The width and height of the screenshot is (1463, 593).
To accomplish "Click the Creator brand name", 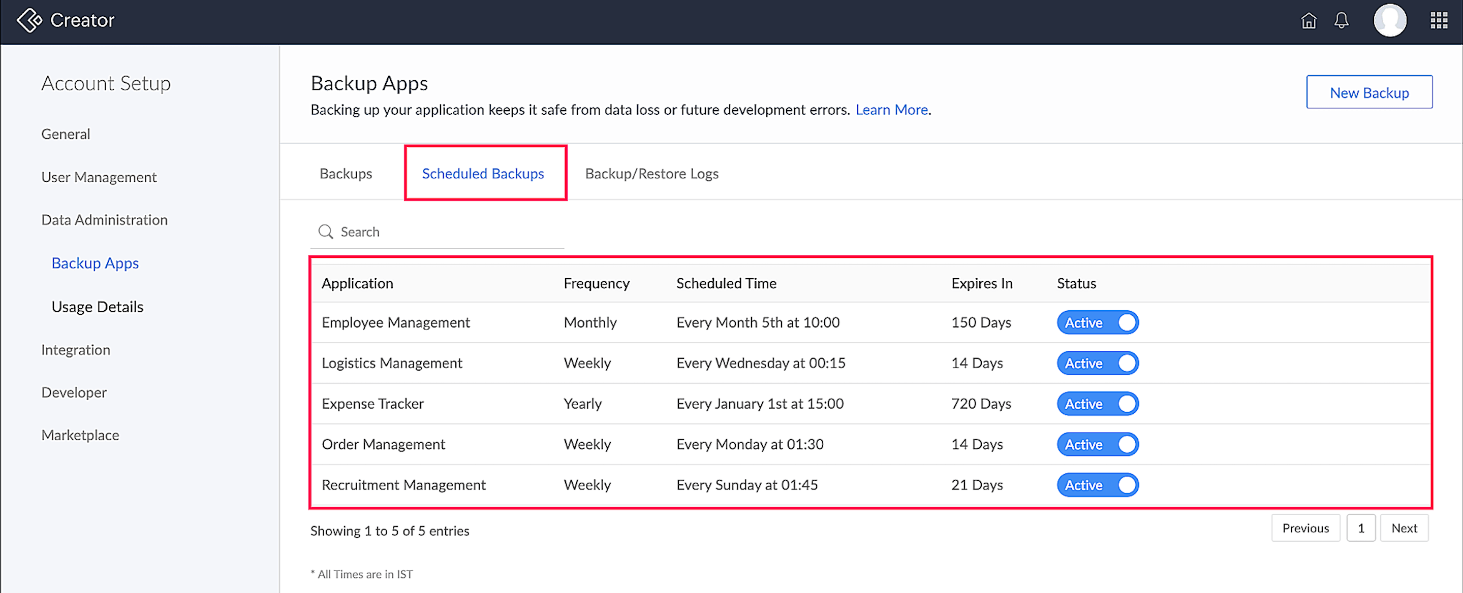I will pyautogui.click(x=82, y=20).
